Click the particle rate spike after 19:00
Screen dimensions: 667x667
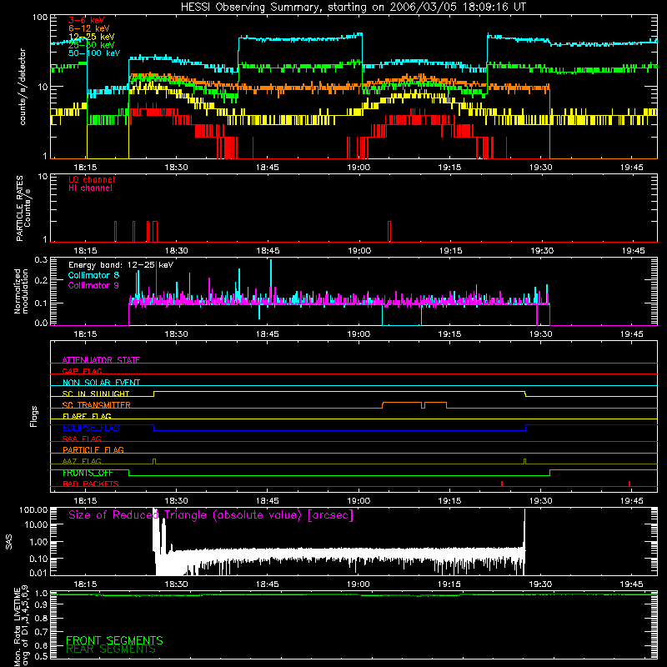389,232
